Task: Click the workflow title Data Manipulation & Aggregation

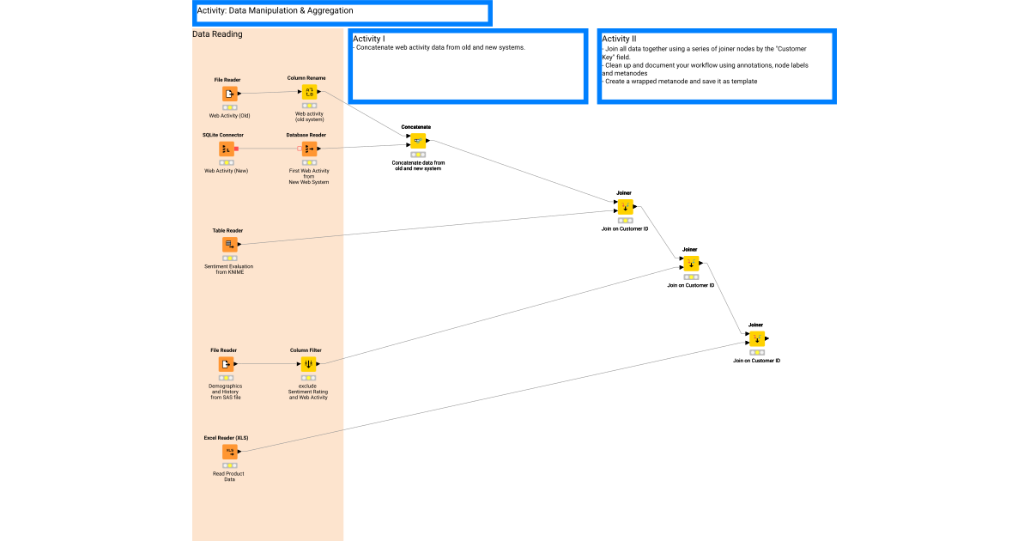Action: 275,11
